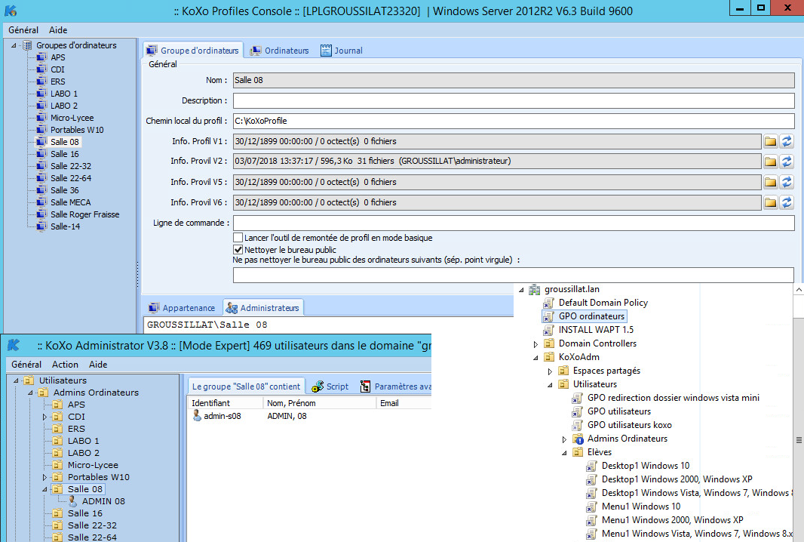Image resolution: width=804 pixels, height=542 pixels.
Task: Click the Chemin local du profil field
Action: point(514,121)
